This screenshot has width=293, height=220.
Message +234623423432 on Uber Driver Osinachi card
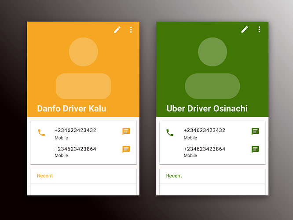click(255, 132)
